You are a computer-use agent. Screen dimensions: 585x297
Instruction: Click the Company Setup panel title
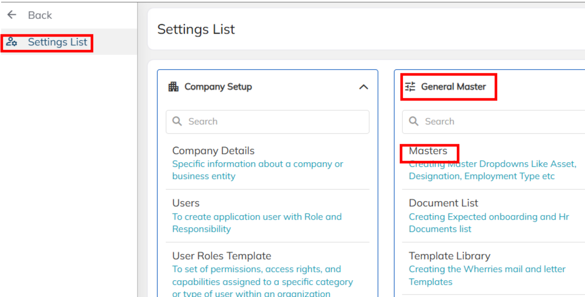pyautogui.click(x=218, y=87)
